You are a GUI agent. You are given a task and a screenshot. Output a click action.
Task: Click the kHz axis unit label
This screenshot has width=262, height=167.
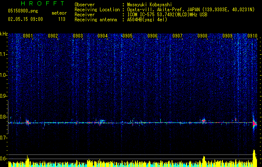[4, 34]
